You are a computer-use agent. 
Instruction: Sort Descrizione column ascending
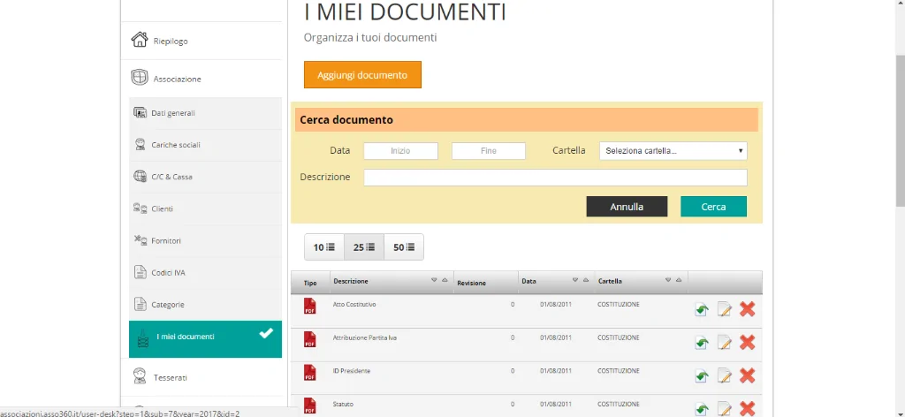pos(445,280)
